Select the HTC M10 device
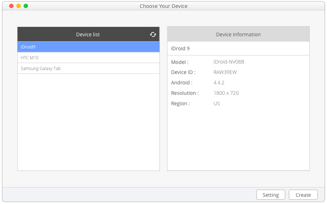 tap(89, 57)
